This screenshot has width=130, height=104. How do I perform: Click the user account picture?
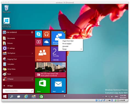pyautogui.click(x=4, y=32)
